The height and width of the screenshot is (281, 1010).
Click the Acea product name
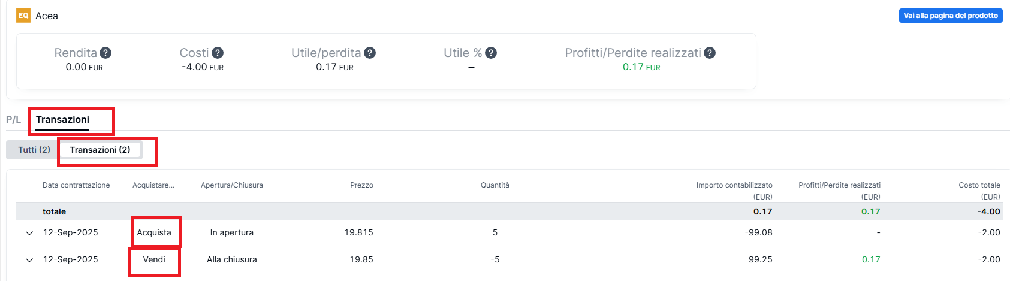pyautogui.click(x=47, y=16)
